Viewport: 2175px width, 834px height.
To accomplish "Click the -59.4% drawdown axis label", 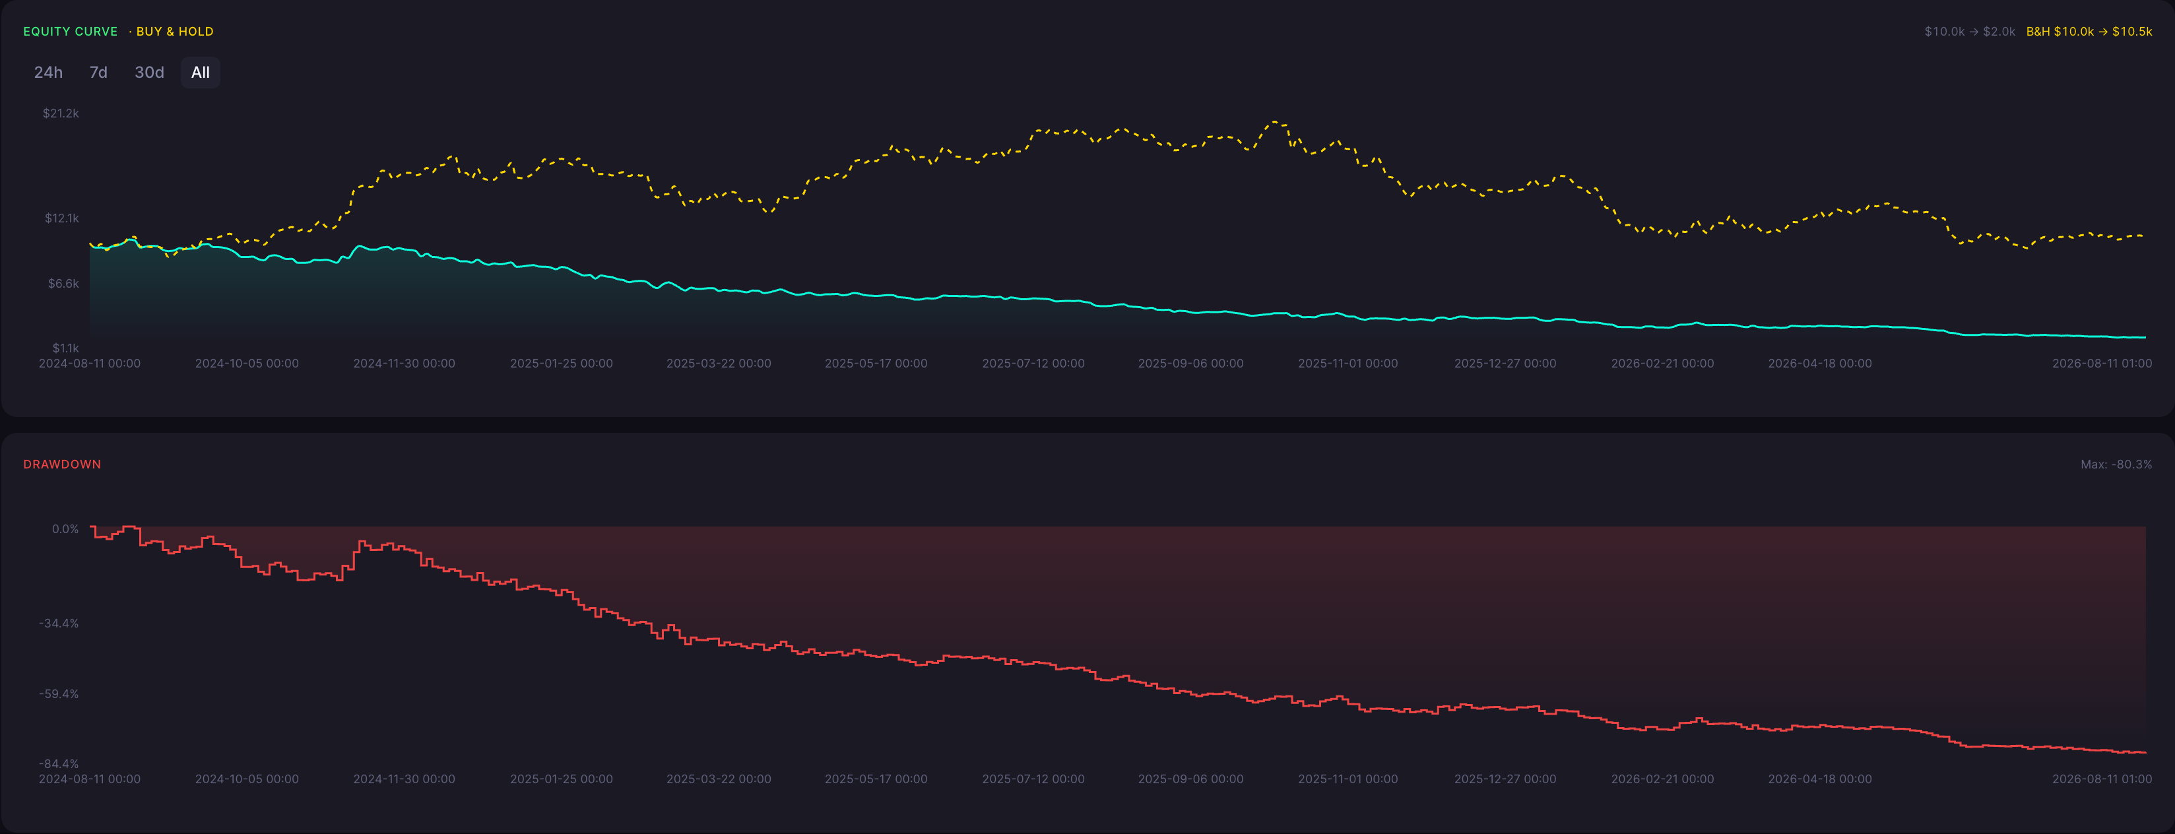I will click(x=58, y=694).
